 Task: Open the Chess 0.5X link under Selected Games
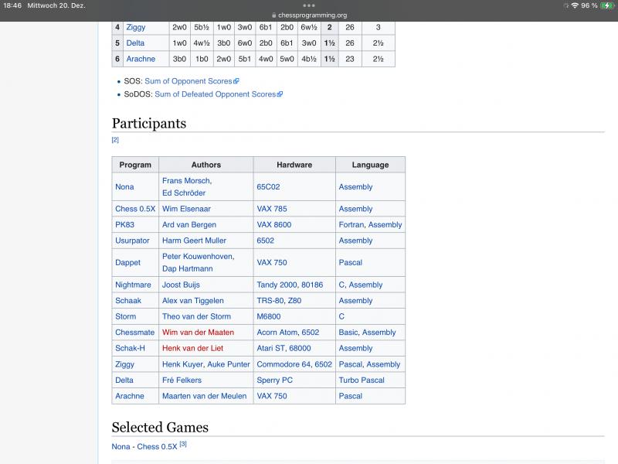click(x=157, y=447)
